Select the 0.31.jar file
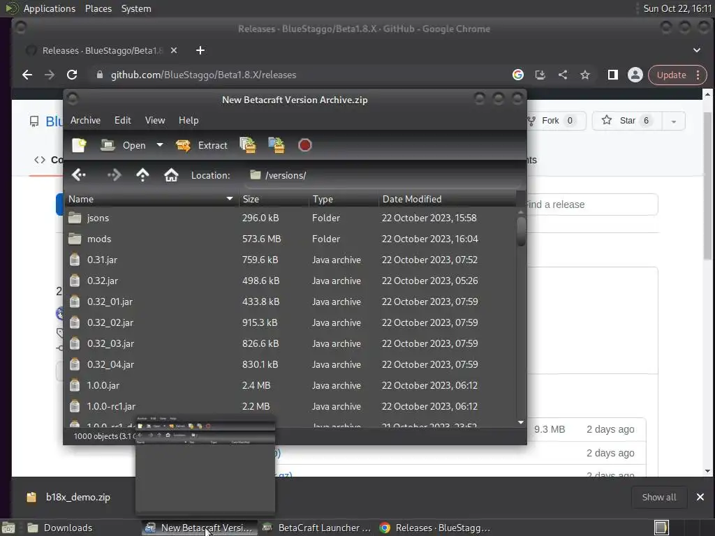 click(x=290, y=260)
